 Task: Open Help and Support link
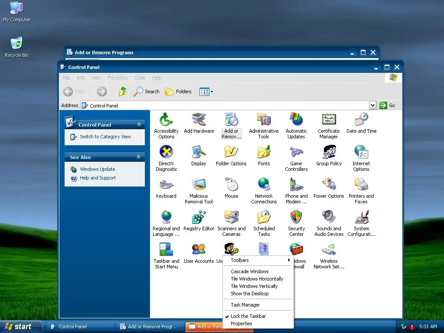click(98, 178)
